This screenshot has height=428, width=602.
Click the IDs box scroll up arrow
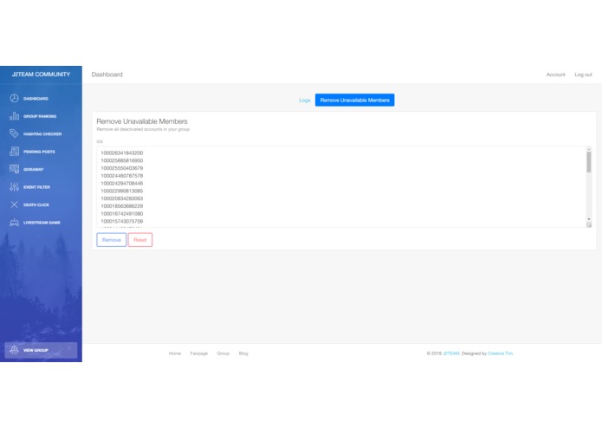pyautogui.click(x=588, y=149)
